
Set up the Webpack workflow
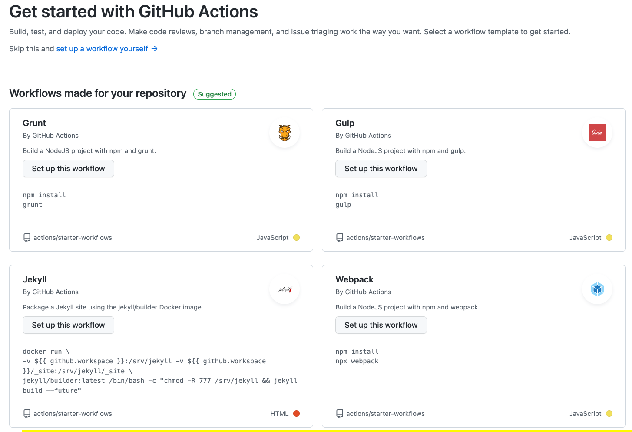381,325
